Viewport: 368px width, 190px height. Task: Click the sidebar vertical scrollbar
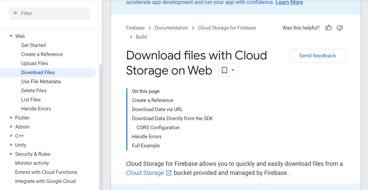(101, 127)
